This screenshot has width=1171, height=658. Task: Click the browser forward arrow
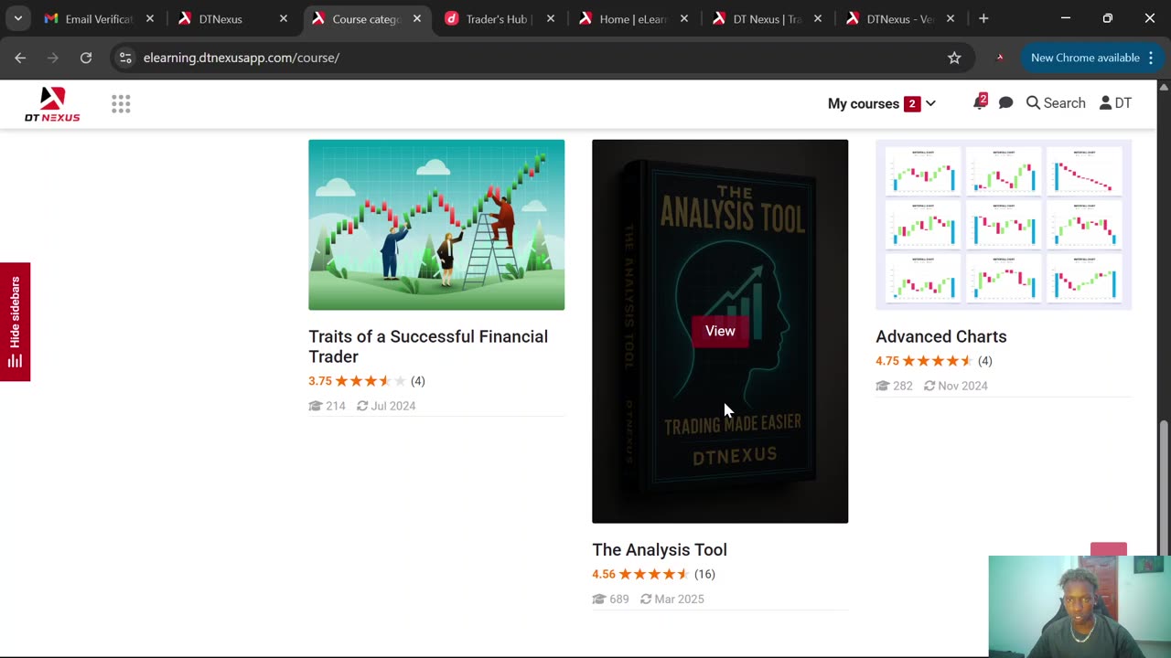tap(53, 58)
